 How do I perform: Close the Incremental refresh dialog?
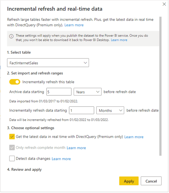(x=164, y=4)
